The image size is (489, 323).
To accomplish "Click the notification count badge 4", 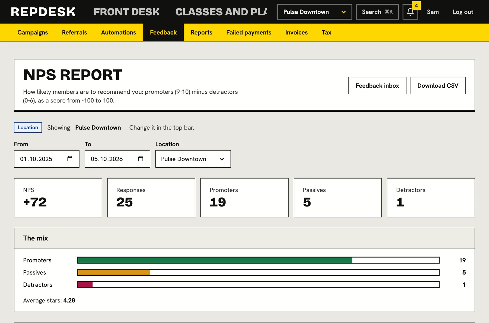I will tap(416, 6).
